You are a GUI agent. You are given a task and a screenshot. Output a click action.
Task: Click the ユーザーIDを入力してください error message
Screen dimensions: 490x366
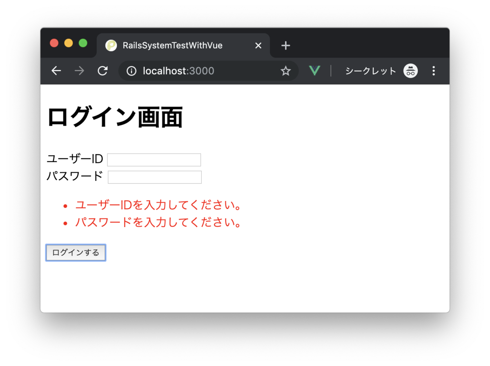[x=158, y=205]
